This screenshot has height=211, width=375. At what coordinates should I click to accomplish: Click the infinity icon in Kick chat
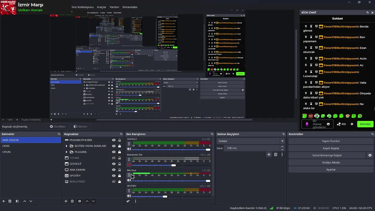344,124
